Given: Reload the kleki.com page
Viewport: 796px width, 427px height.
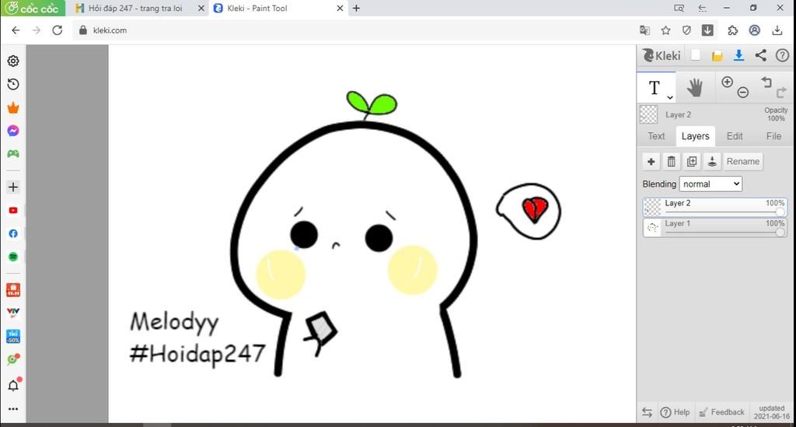Looking at the screenshot, I should (58, 30).
